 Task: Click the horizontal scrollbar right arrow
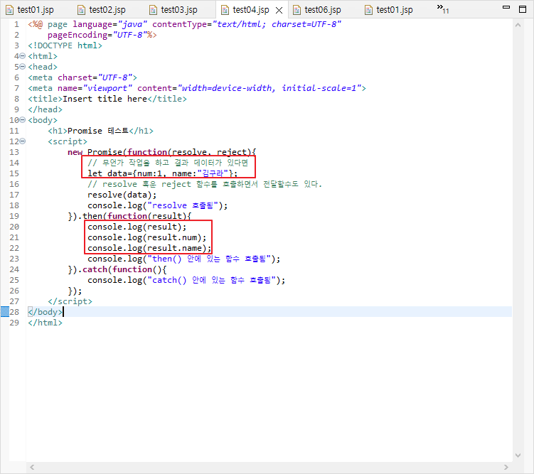[x=506, y=467]
